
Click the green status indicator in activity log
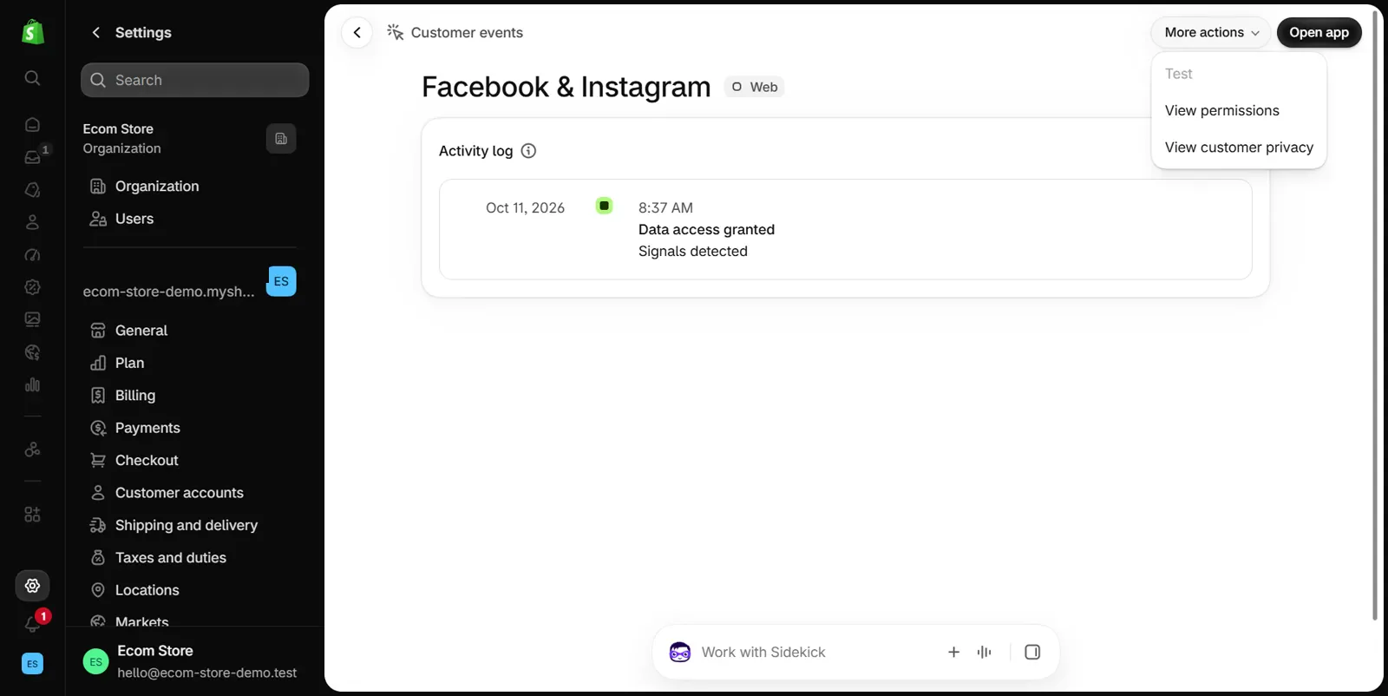click(605, 206)
